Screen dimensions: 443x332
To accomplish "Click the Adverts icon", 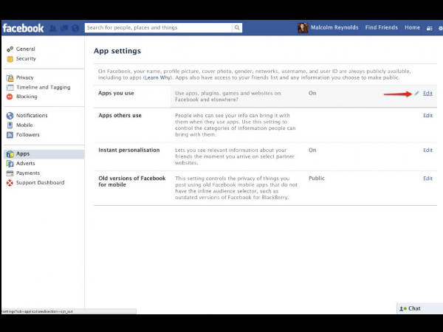I will pyautogui.click(x=10, y=164).
